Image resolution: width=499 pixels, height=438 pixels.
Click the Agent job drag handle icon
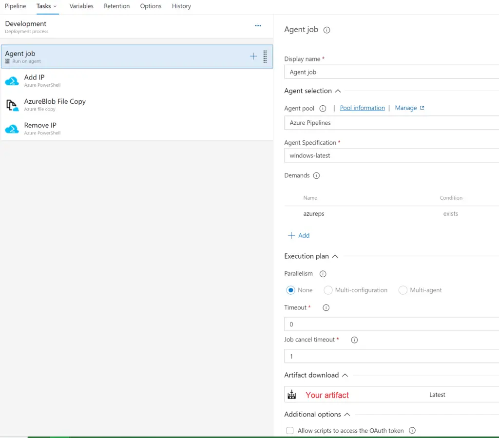coord(265,56)
